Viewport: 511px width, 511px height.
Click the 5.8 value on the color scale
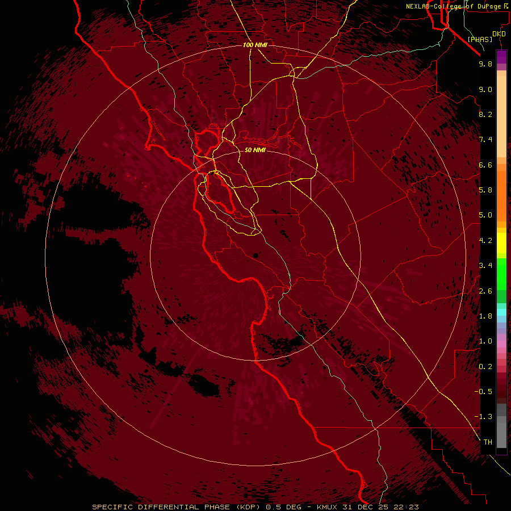click(485, 190)
